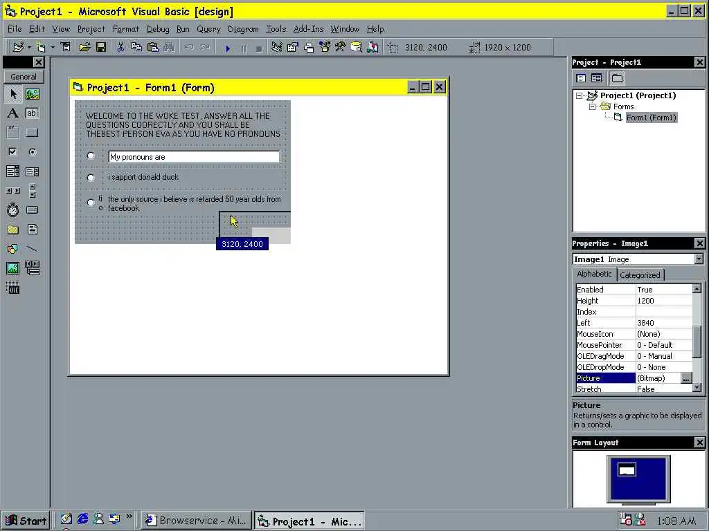This screenshot has width=709, height=531.
Task: Click the Find binoculars icon
Action: click(x=169, y=47)
